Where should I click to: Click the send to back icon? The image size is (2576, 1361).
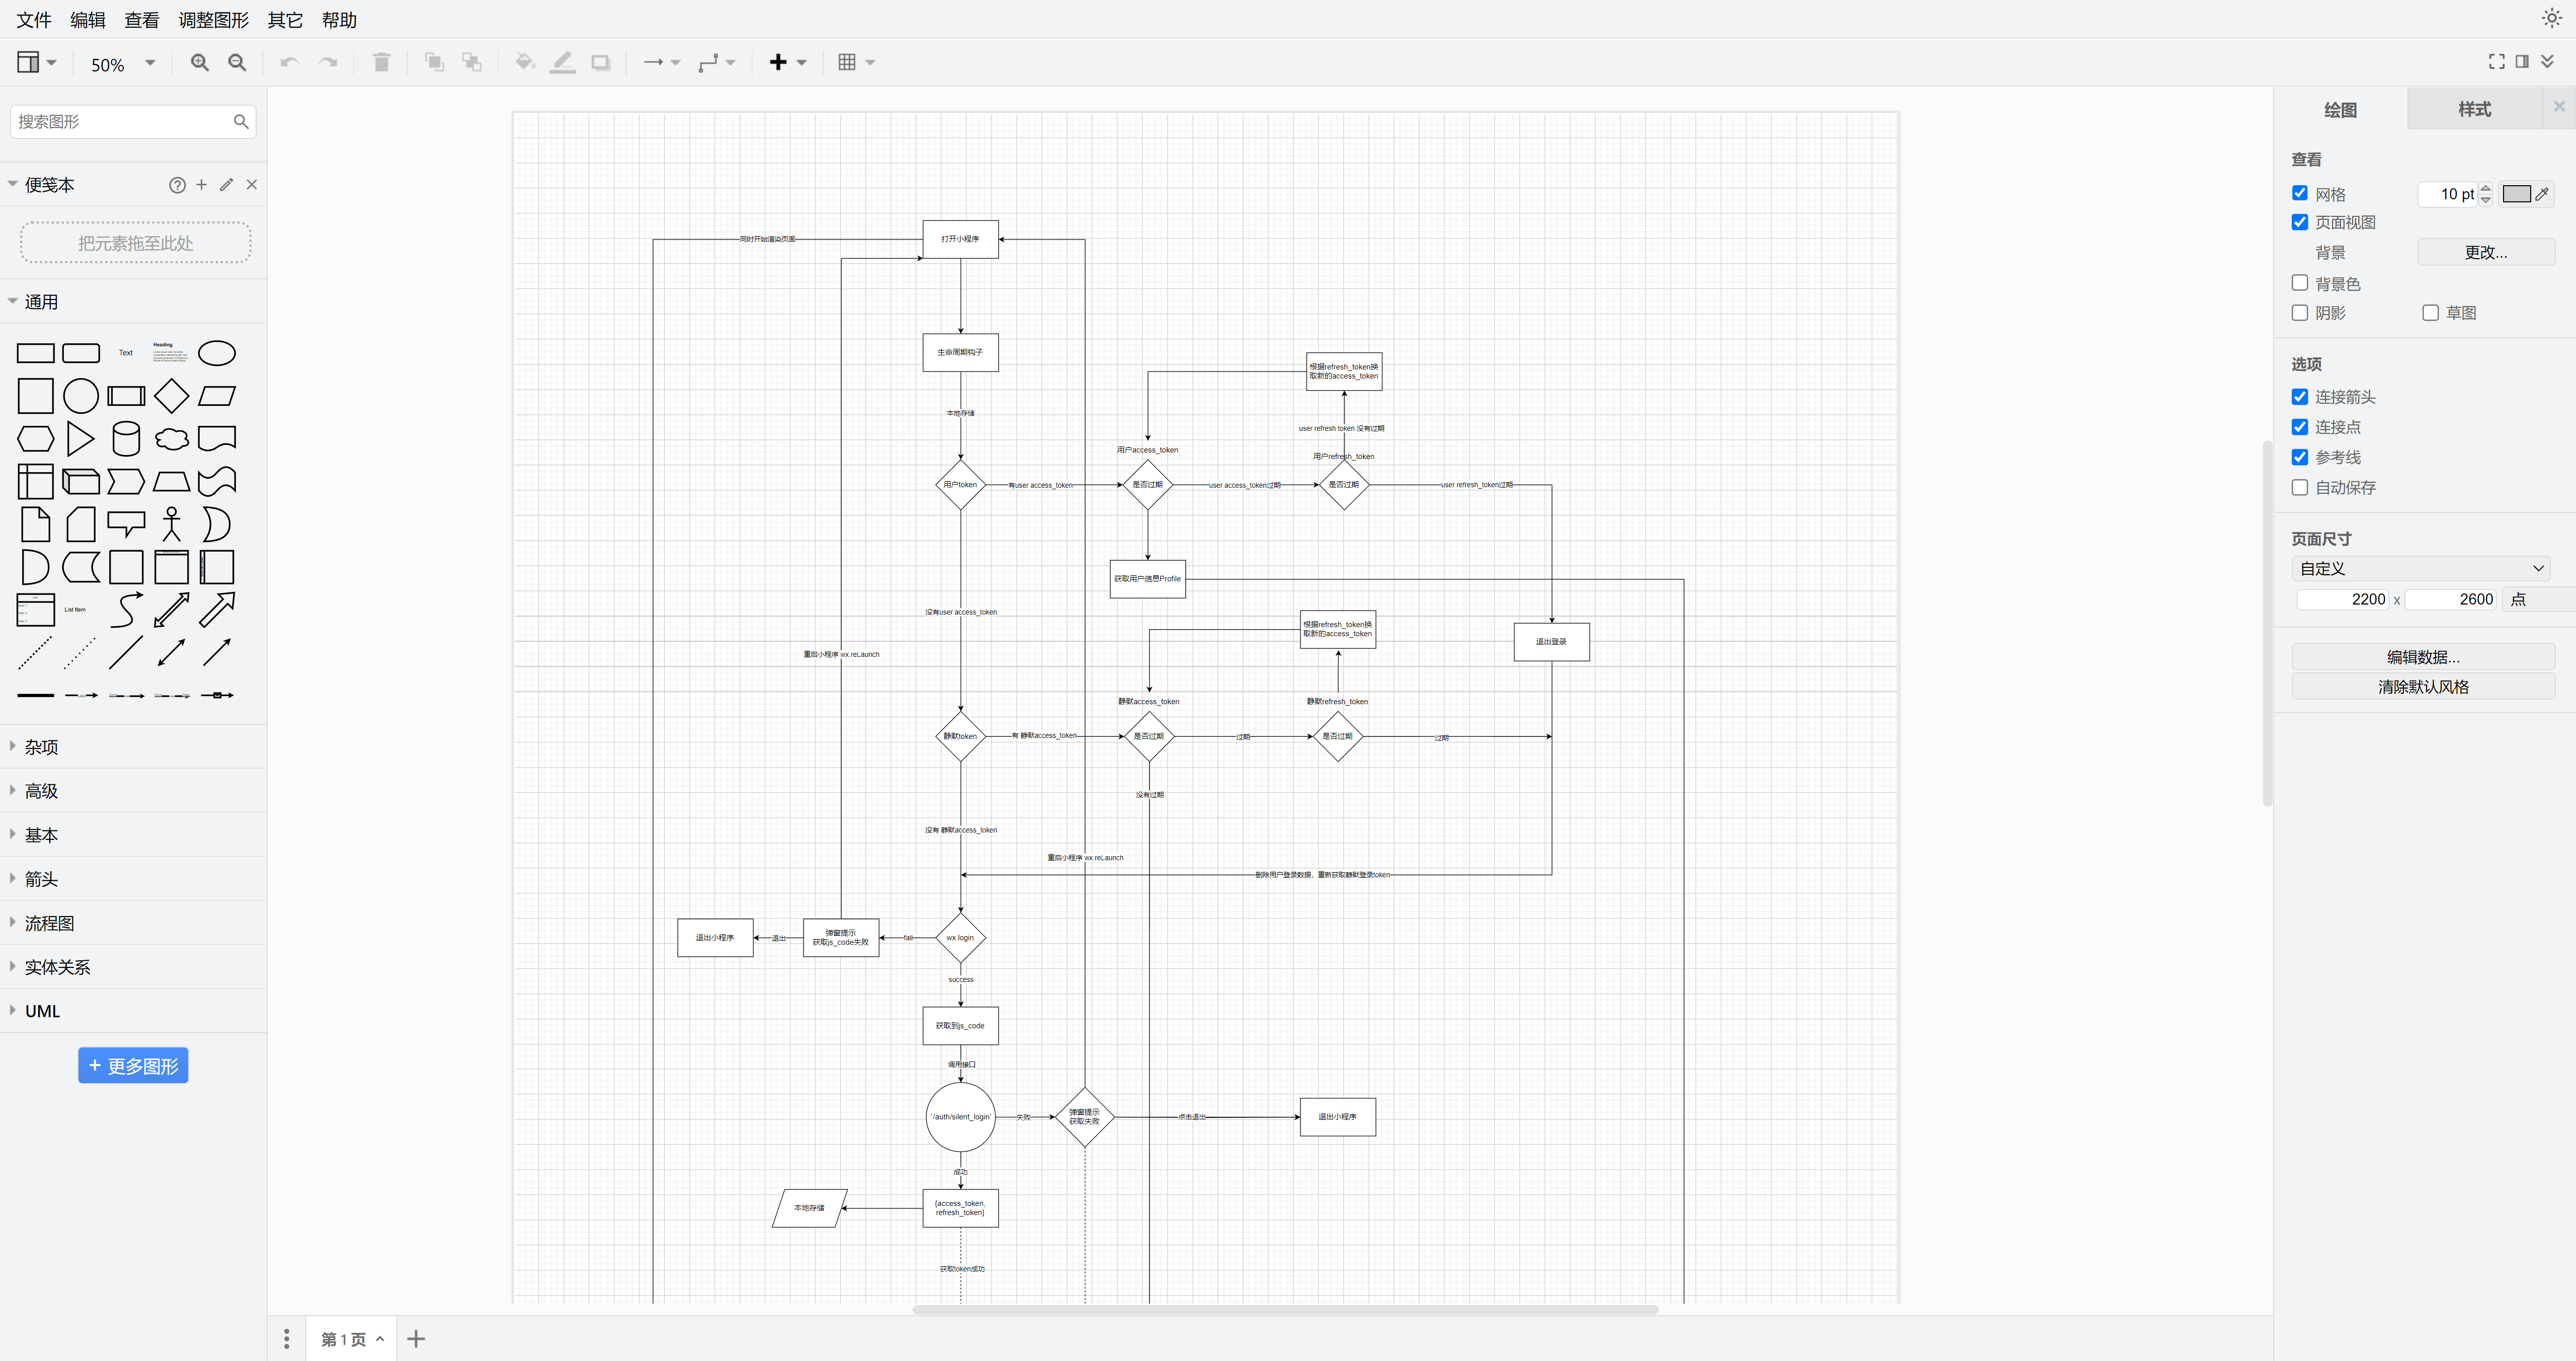point(472,62)
